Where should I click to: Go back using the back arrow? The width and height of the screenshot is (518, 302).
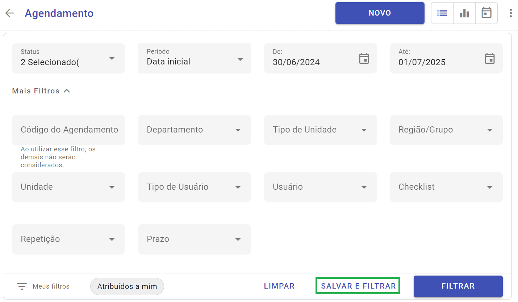click(x=9, y=13)
